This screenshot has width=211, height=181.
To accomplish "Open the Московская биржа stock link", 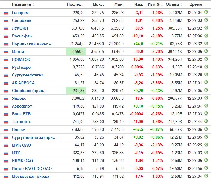I will click(31, 176).
